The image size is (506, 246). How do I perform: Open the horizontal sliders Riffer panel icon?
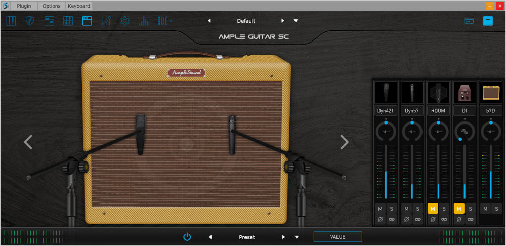click(49, 21)
